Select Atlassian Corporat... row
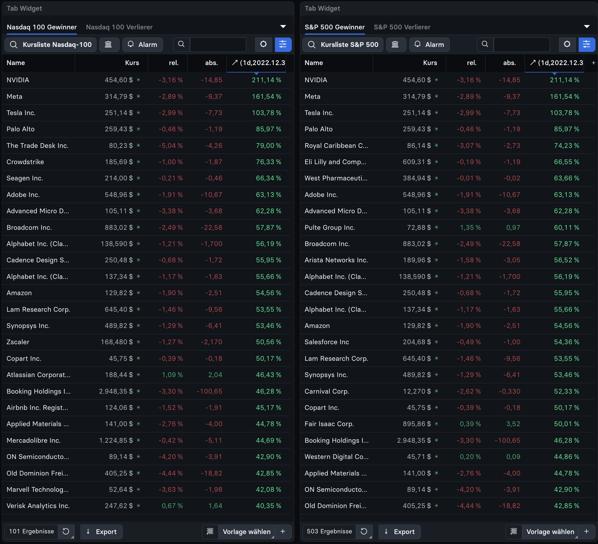 click(147, 375)
